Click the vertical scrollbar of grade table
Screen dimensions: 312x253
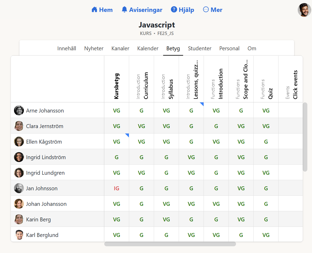pyautogui.click(x=305, y=137)
